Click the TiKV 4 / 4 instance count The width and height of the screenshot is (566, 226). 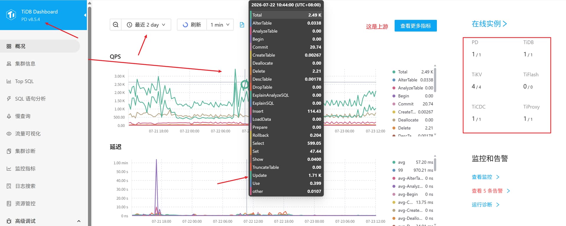pyautogui.click(x=476, y=87)
